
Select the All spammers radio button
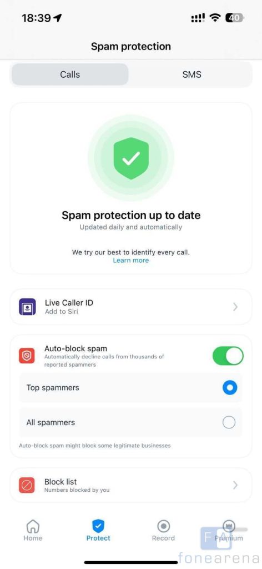[229, 422]
